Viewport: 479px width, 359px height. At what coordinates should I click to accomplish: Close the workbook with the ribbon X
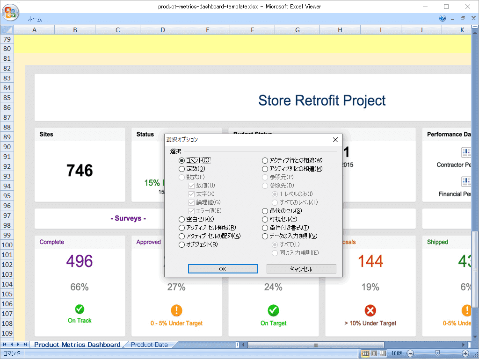pyautogui.click(x=473, y=18)
